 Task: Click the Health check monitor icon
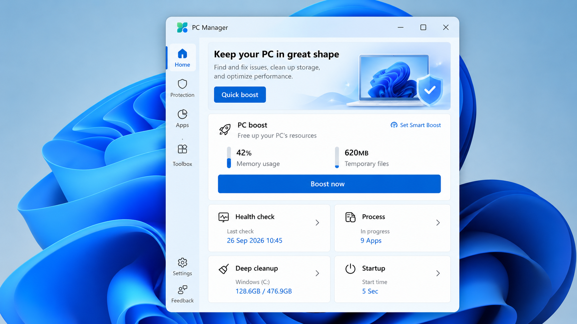224,217
